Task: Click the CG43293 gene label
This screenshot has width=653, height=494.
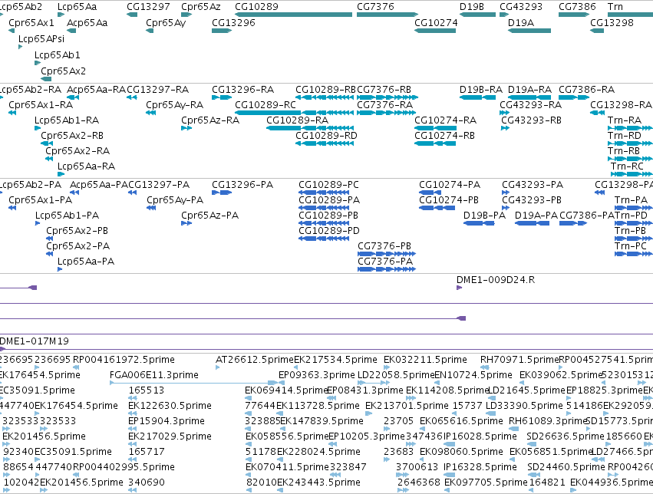Action: coord(521,7)
